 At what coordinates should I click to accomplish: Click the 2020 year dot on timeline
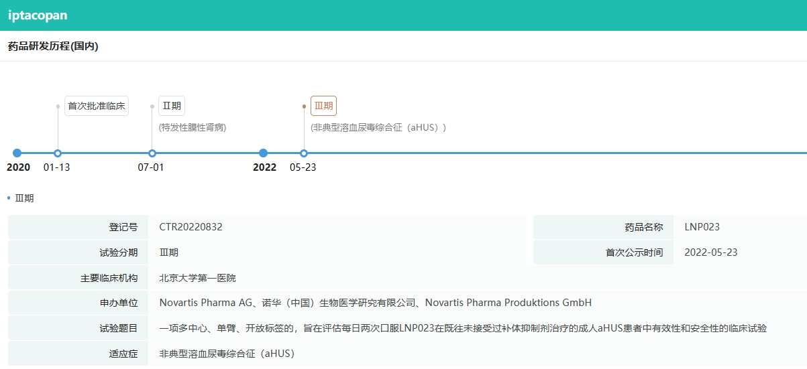click(x=17, y=153)
